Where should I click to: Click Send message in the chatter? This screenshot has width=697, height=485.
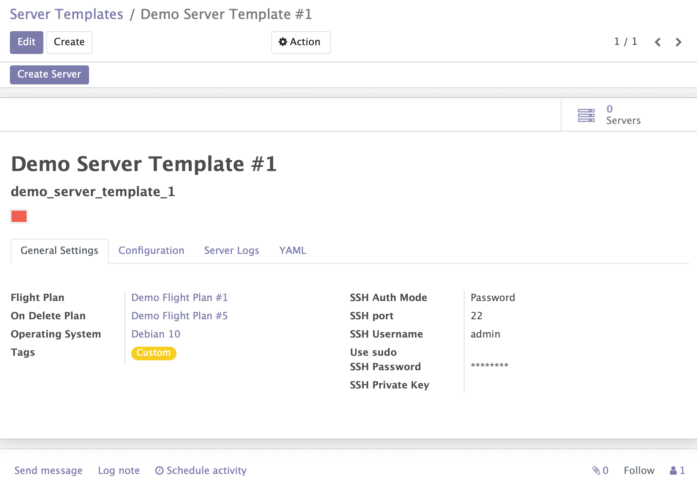click(x=48, y=471)
